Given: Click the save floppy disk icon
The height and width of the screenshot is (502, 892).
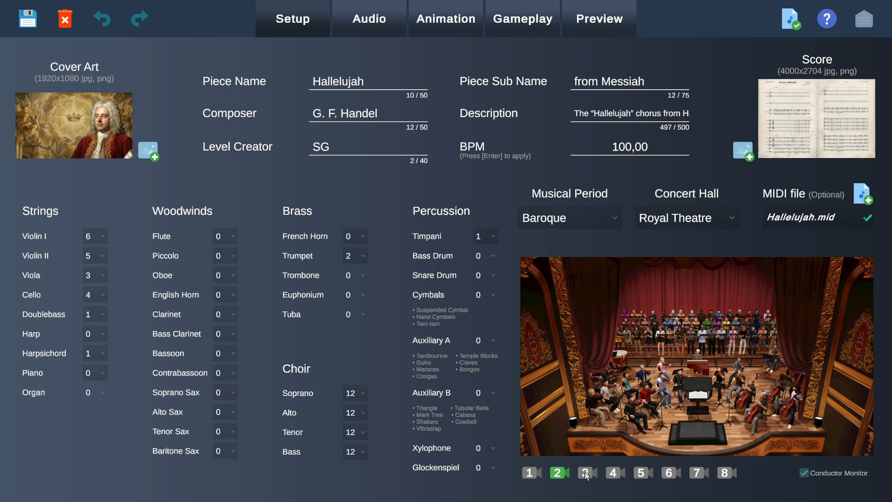Looking at the screenshot, I should point(27,19).
